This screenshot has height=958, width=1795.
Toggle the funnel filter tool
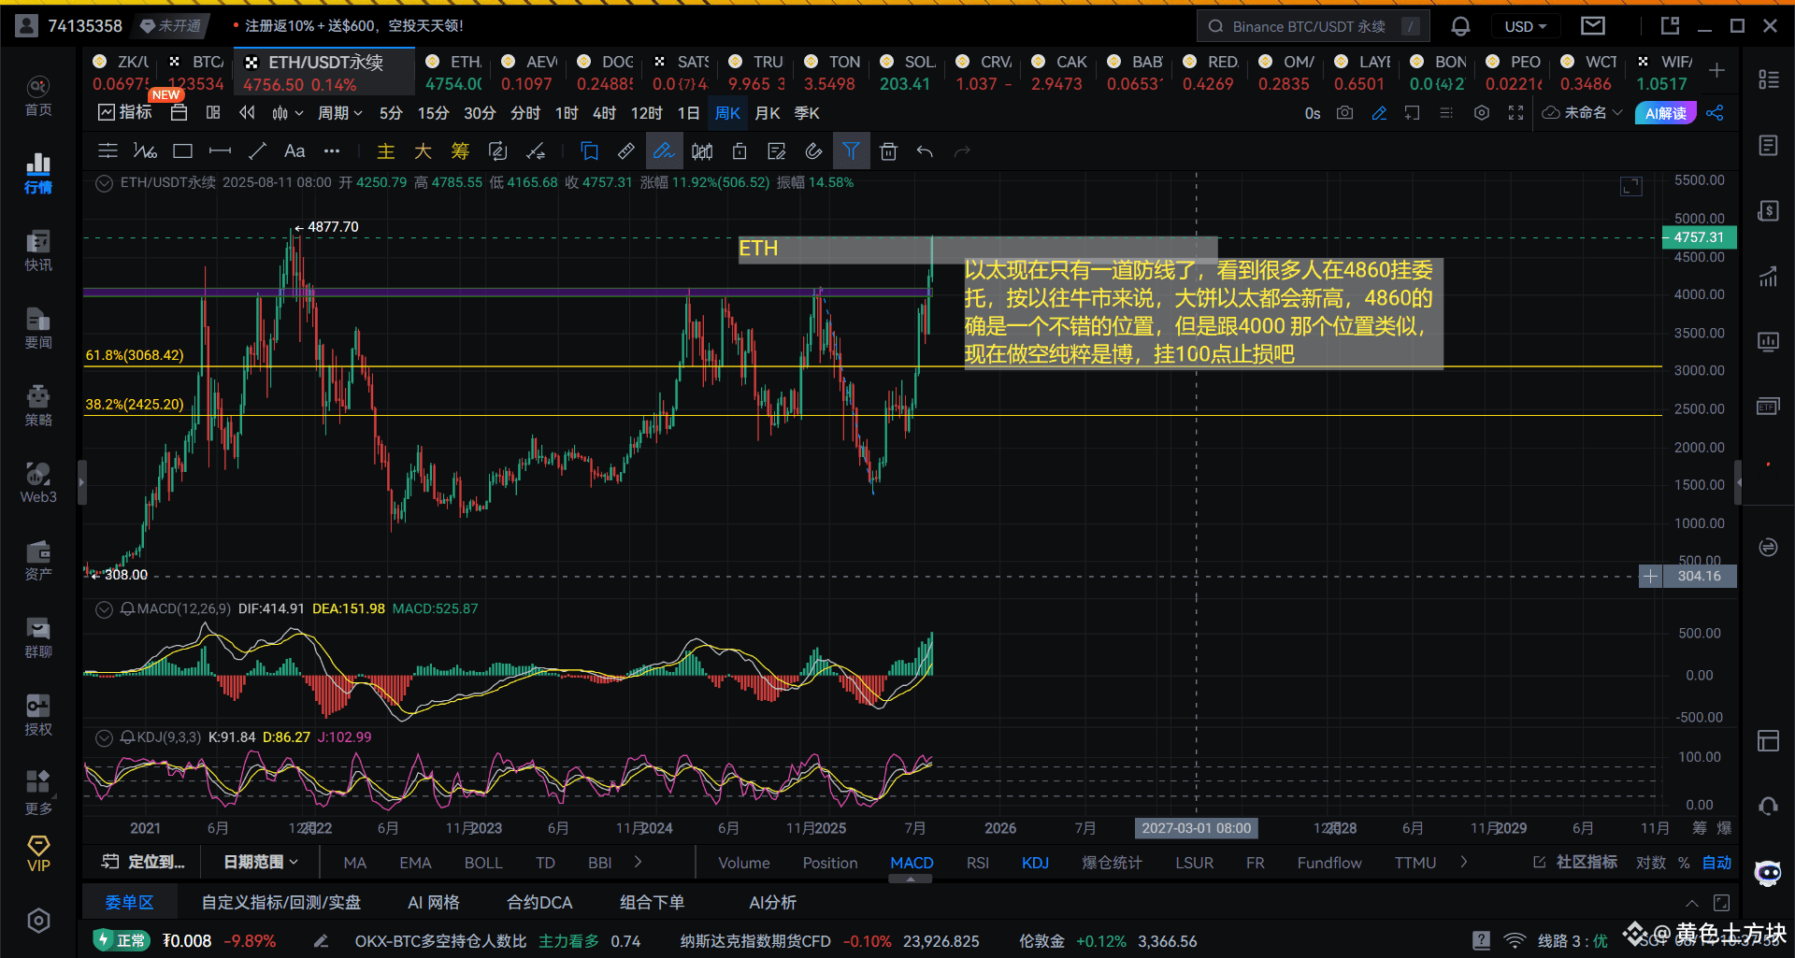[851, 150]
